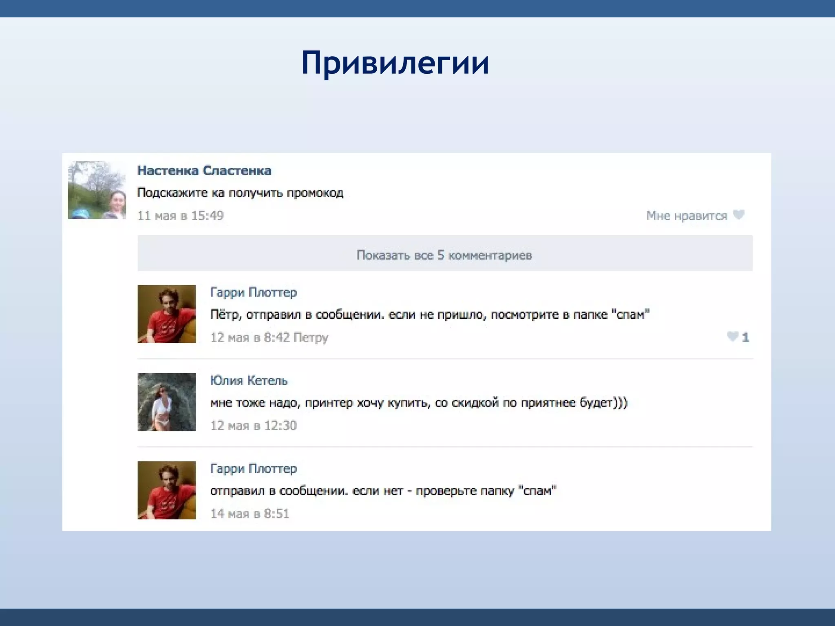Image resolution: width=835 pixels, height=626 pixels.
Task: Click the timestamp 14 мая в 8:51
Action: pos(250,514)
